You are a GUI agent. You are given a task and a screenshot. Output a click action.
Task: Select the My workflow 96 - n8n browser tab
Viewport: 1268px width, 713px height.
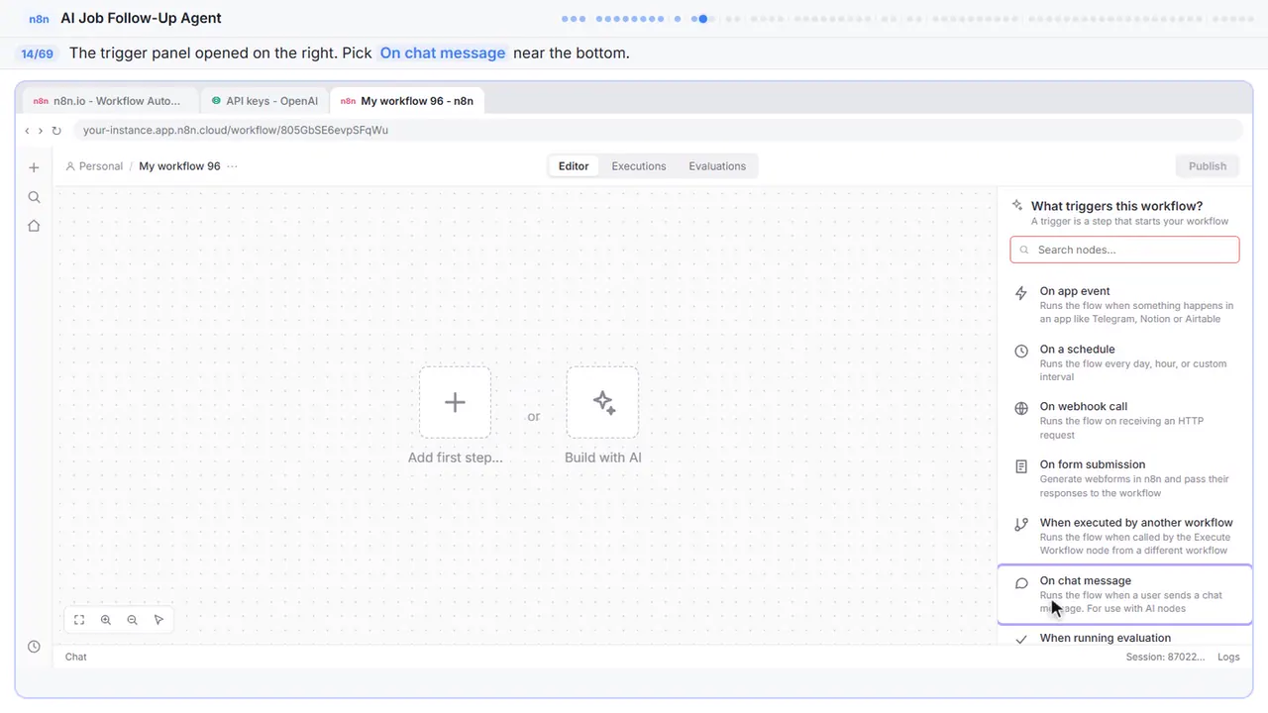pos(407,101)
